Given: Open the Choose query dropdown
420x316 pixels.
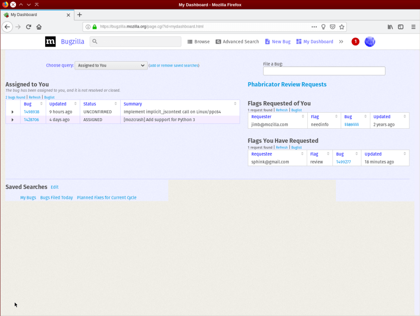Looking at the screenshot, I should click(x=111, y=65).
